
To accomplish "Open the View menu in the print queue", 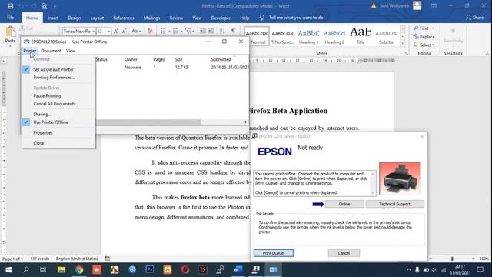I will [71, 51].
